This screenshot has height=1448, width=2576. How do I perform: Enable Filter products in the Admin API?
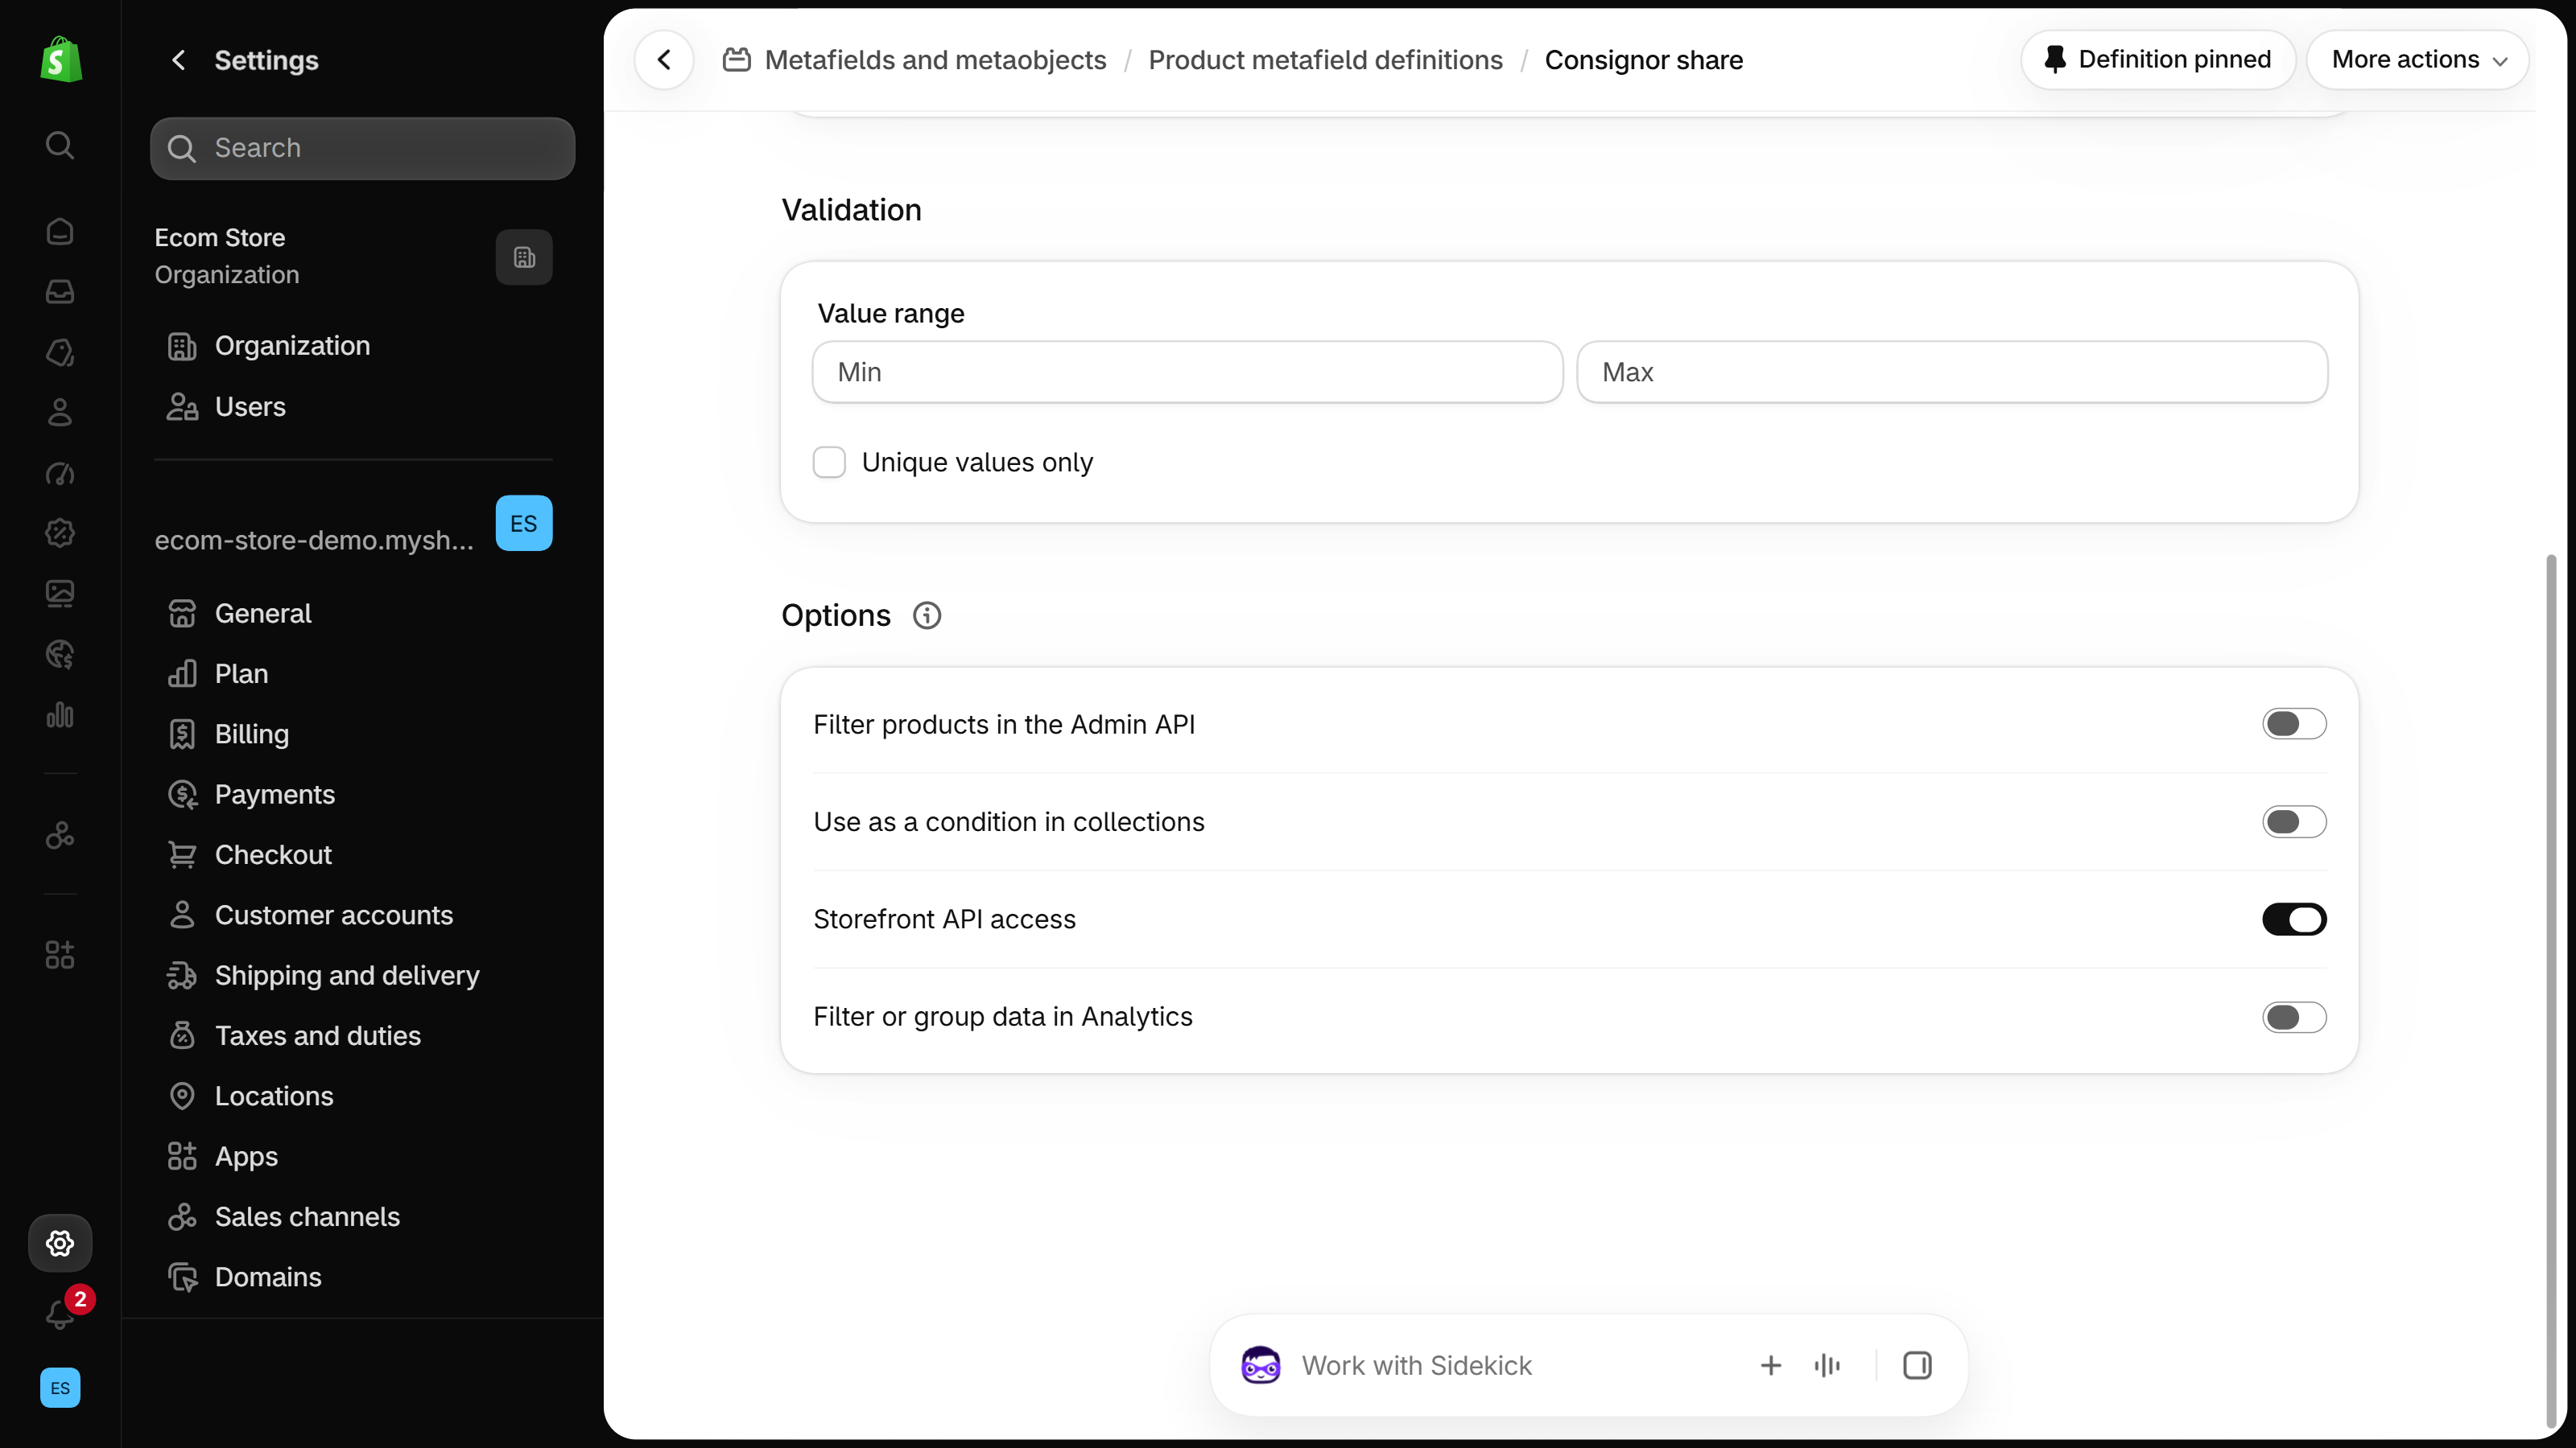point(2294,723)
